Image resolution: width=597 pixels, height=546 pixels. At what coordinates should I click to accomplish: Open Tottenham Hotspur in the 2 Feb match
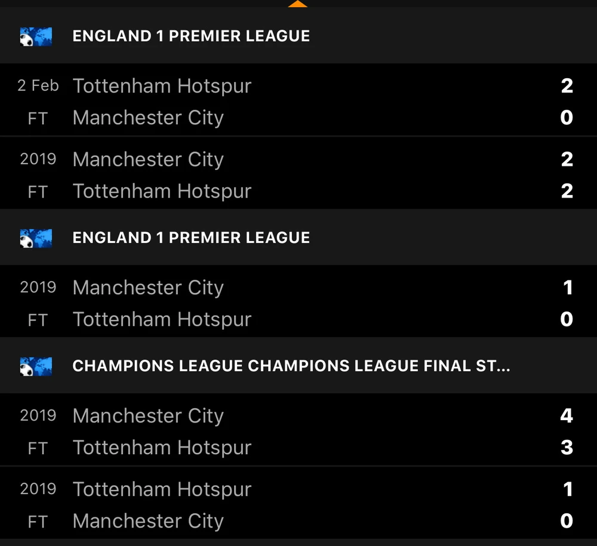click(162, 86)
